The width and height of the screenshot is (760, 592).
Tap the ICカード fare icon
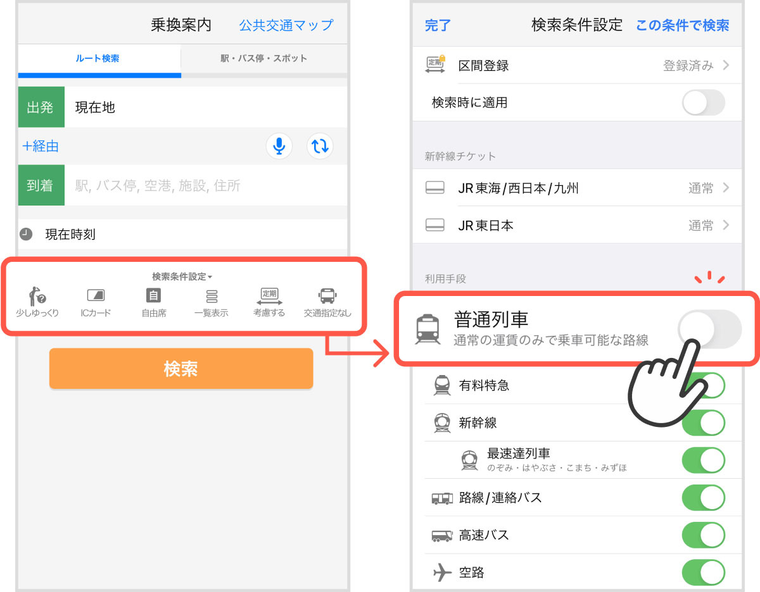[x=96, y=302]
